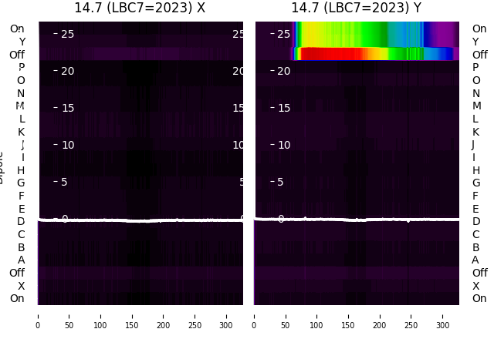The width and height of the screenshot is (494, 339).
Task: Click the 'X' label on the right axis
Action: coord(475,286)
